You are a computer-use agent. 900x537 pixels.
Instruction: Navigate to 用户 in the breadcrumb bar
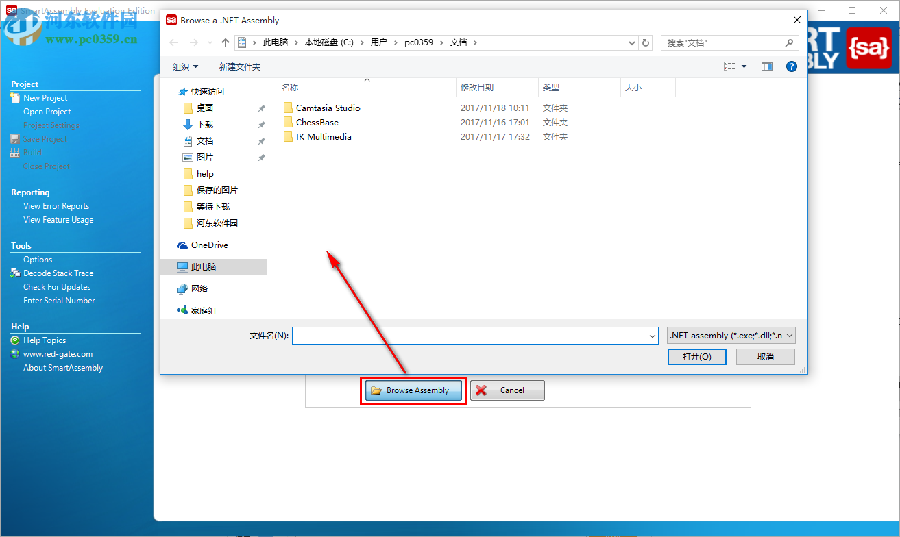tap(380, 42)
